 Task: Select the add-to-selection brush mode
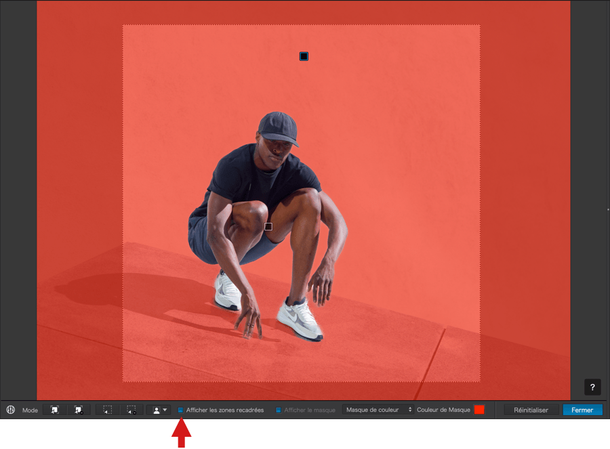point(54,410)
